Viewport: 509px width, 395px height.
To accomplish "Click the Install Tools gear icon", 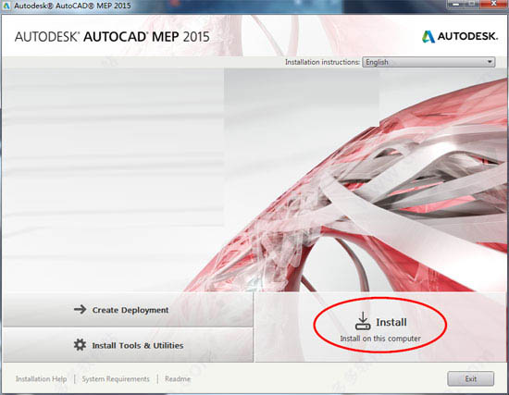I will point(80,345).
